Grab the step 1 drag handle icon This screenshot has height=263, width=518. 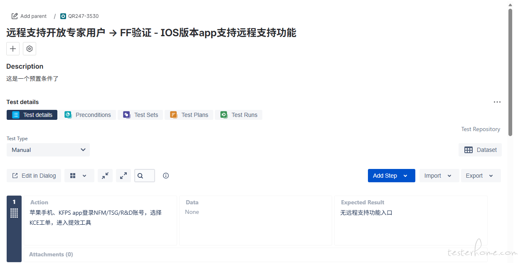[14, 213]
